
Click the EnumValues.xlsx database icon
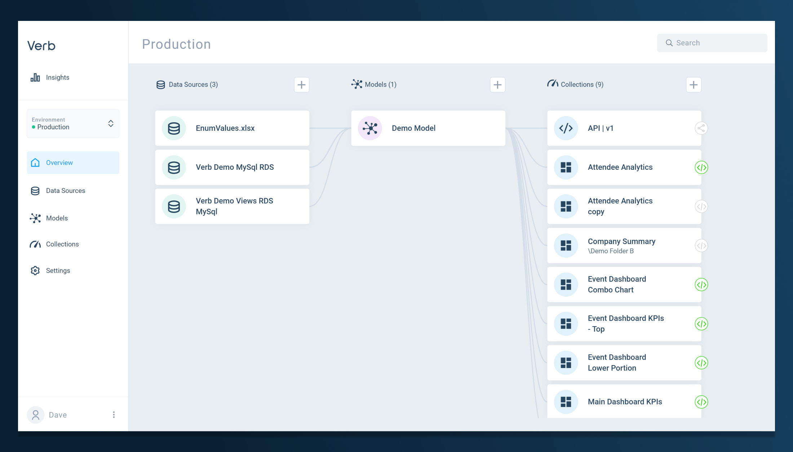tap(174, 128)
